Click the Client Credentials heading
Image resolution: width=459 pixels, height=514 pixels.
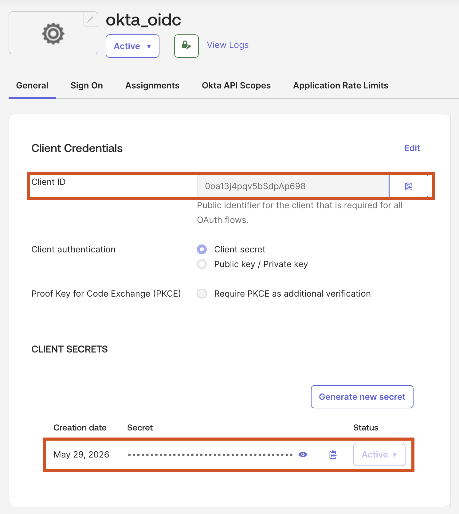pyautogui.click(x=77, y=148)
